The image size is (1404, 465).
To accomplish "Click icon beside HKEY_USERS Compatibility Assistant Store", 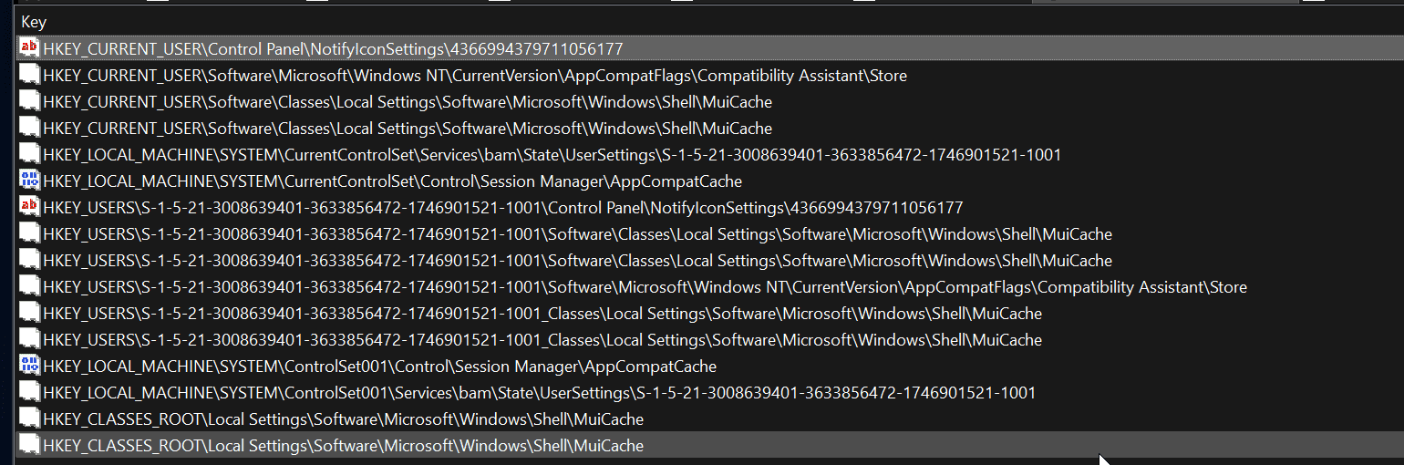I will [29, 286].
